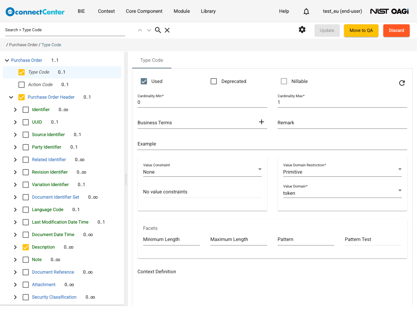The height and width of the screenshot is (317, 417).
Task: Click the Maximum Length field
Action: [x=239, y=239]
